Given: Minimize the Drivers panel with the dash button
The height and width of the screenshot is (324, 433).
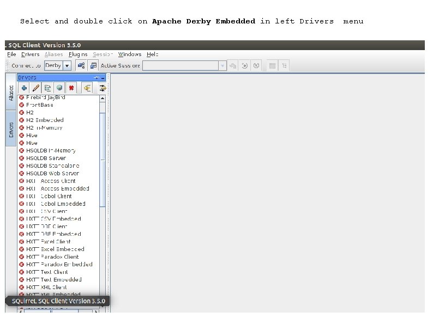Looking at the screenshot, I should click(103, 78).
